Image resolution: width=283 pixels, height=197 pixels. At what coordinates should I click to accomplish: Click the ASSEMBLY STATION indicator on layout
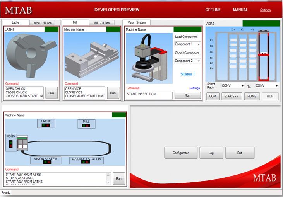coord(86,160)
